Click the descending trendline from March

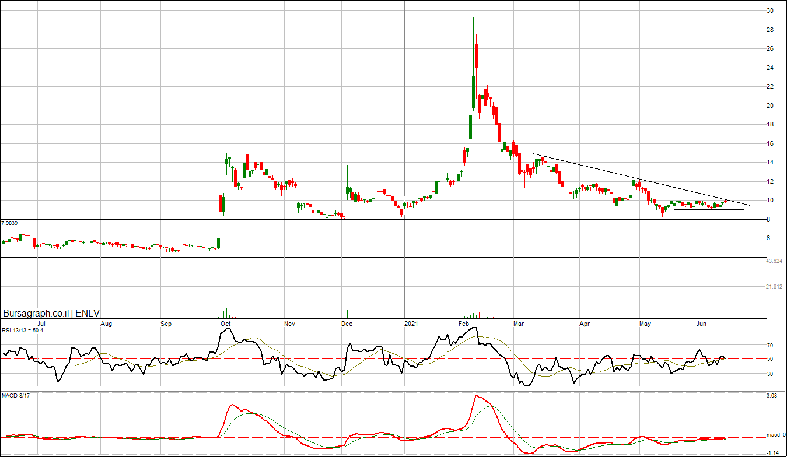click(641, 180)
